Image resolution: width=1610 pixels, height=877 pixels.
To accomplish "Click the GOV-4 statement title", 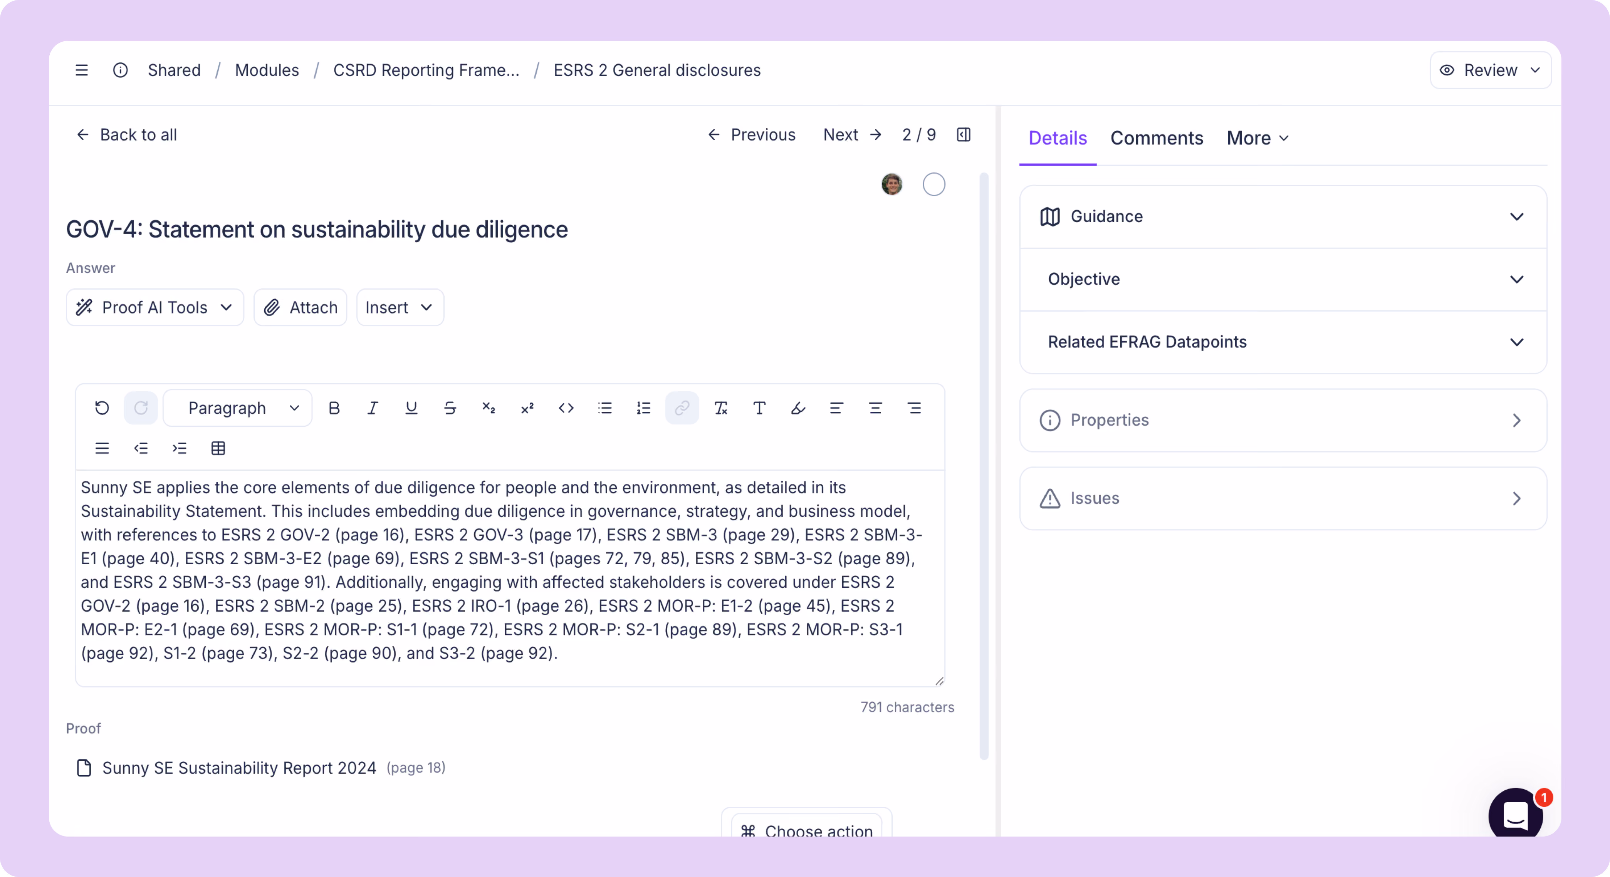I will (x=317, y=229).
